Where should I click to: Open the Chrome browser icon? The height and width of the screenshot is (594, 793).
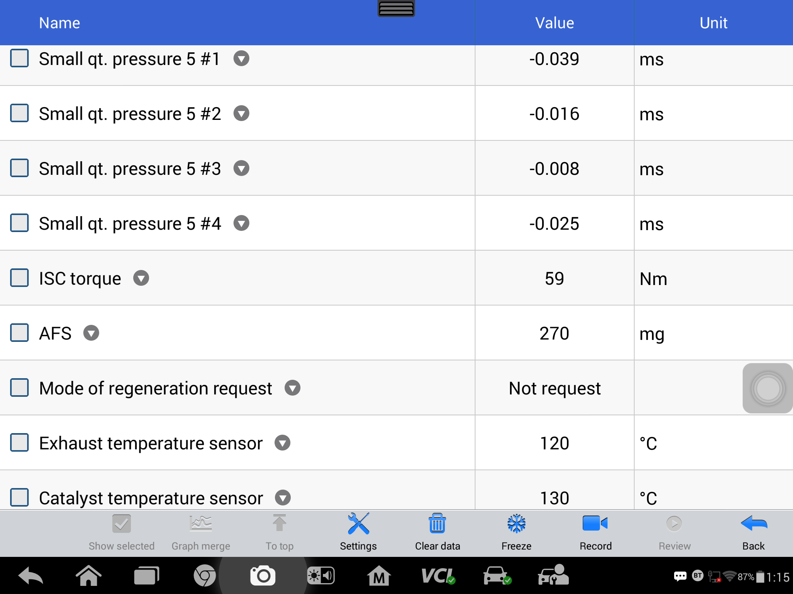tap(204, 576)
